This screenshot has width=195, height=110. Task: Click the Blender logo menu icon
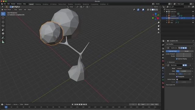(2, 4)
